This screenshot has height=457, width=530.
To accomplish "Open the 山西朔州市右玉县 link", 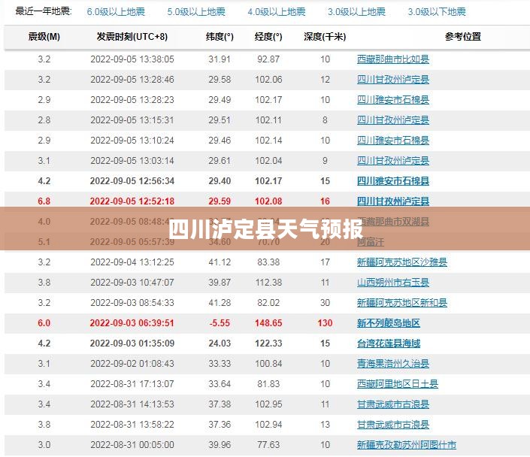I will pyautogui.click(x=393, y=283).
